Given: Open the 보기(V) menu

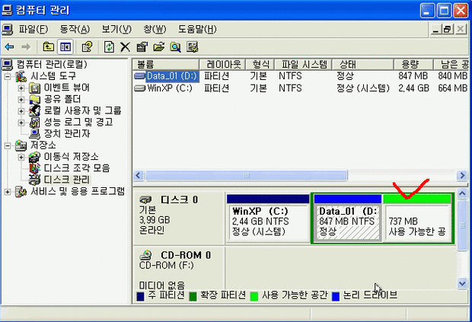Looking at the screenshot, I should (x=116, y=29).
